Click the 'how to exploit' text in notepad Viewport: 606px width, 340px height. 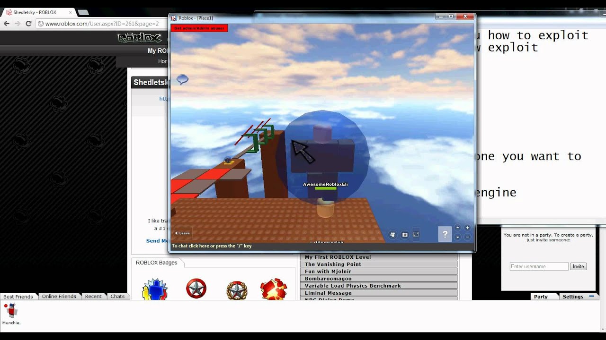(538, 35)
